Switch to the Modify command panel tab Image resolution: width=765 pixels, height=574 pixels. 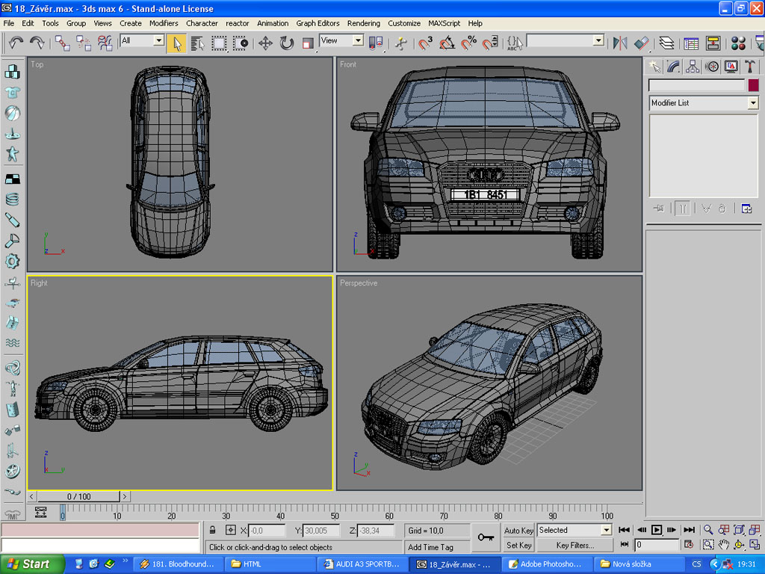pyautogui.click(x=673, y=67)
